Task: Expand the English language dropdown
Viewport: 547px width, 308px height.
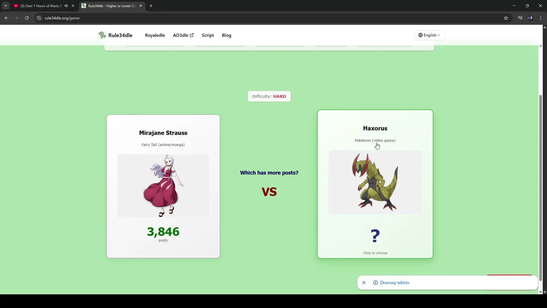Action: tap(429, 35)
